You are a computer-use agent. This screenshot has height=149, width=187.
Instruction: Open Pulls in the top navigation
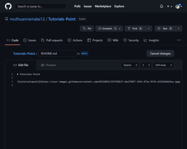point(77,6)
